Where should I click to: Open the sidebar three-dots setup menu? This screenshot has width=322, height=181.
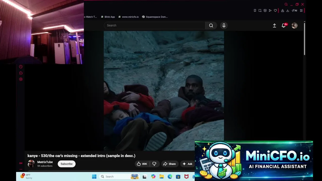(21, 169)
